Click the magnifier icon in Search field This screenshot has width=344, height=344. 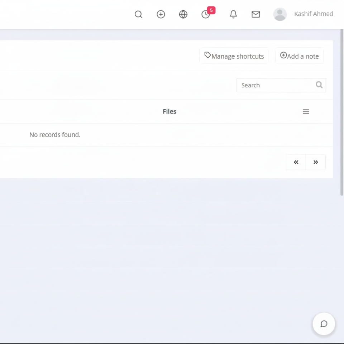coord(319,85)
